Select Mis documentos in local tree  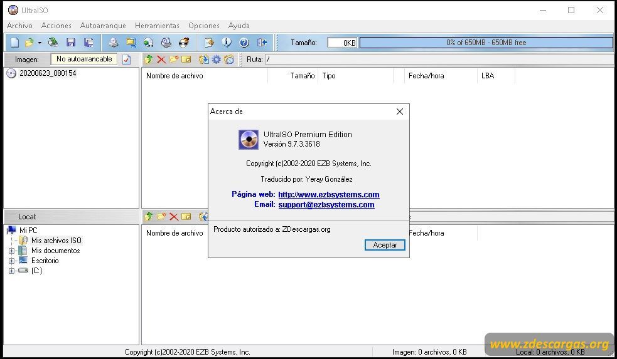55,251
